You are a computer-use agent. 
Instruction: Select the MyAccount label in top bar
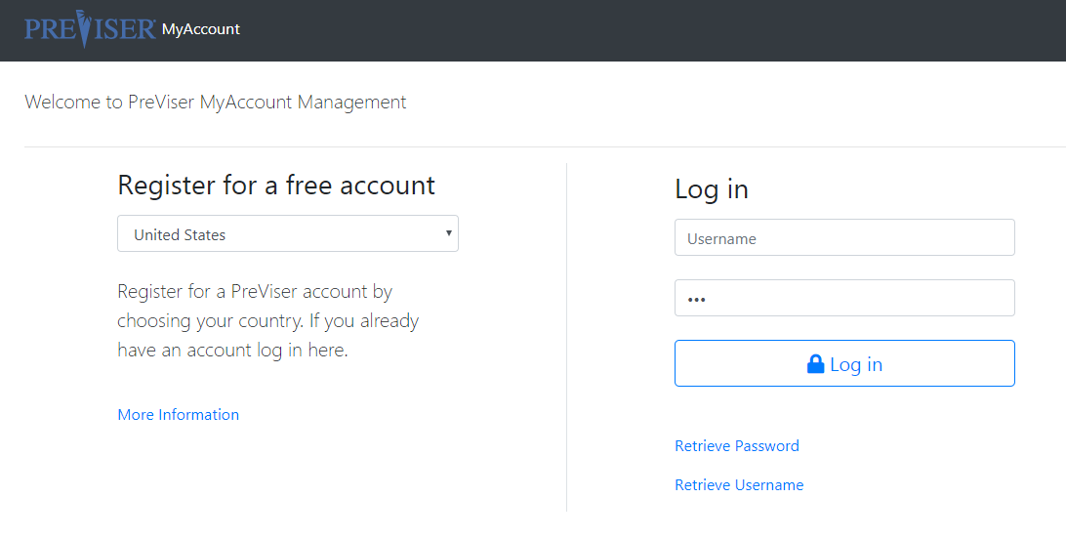point(200,29)
